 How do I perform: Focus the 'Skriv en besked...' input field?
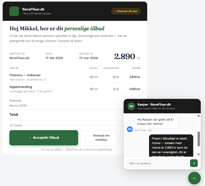coord(157,163)
